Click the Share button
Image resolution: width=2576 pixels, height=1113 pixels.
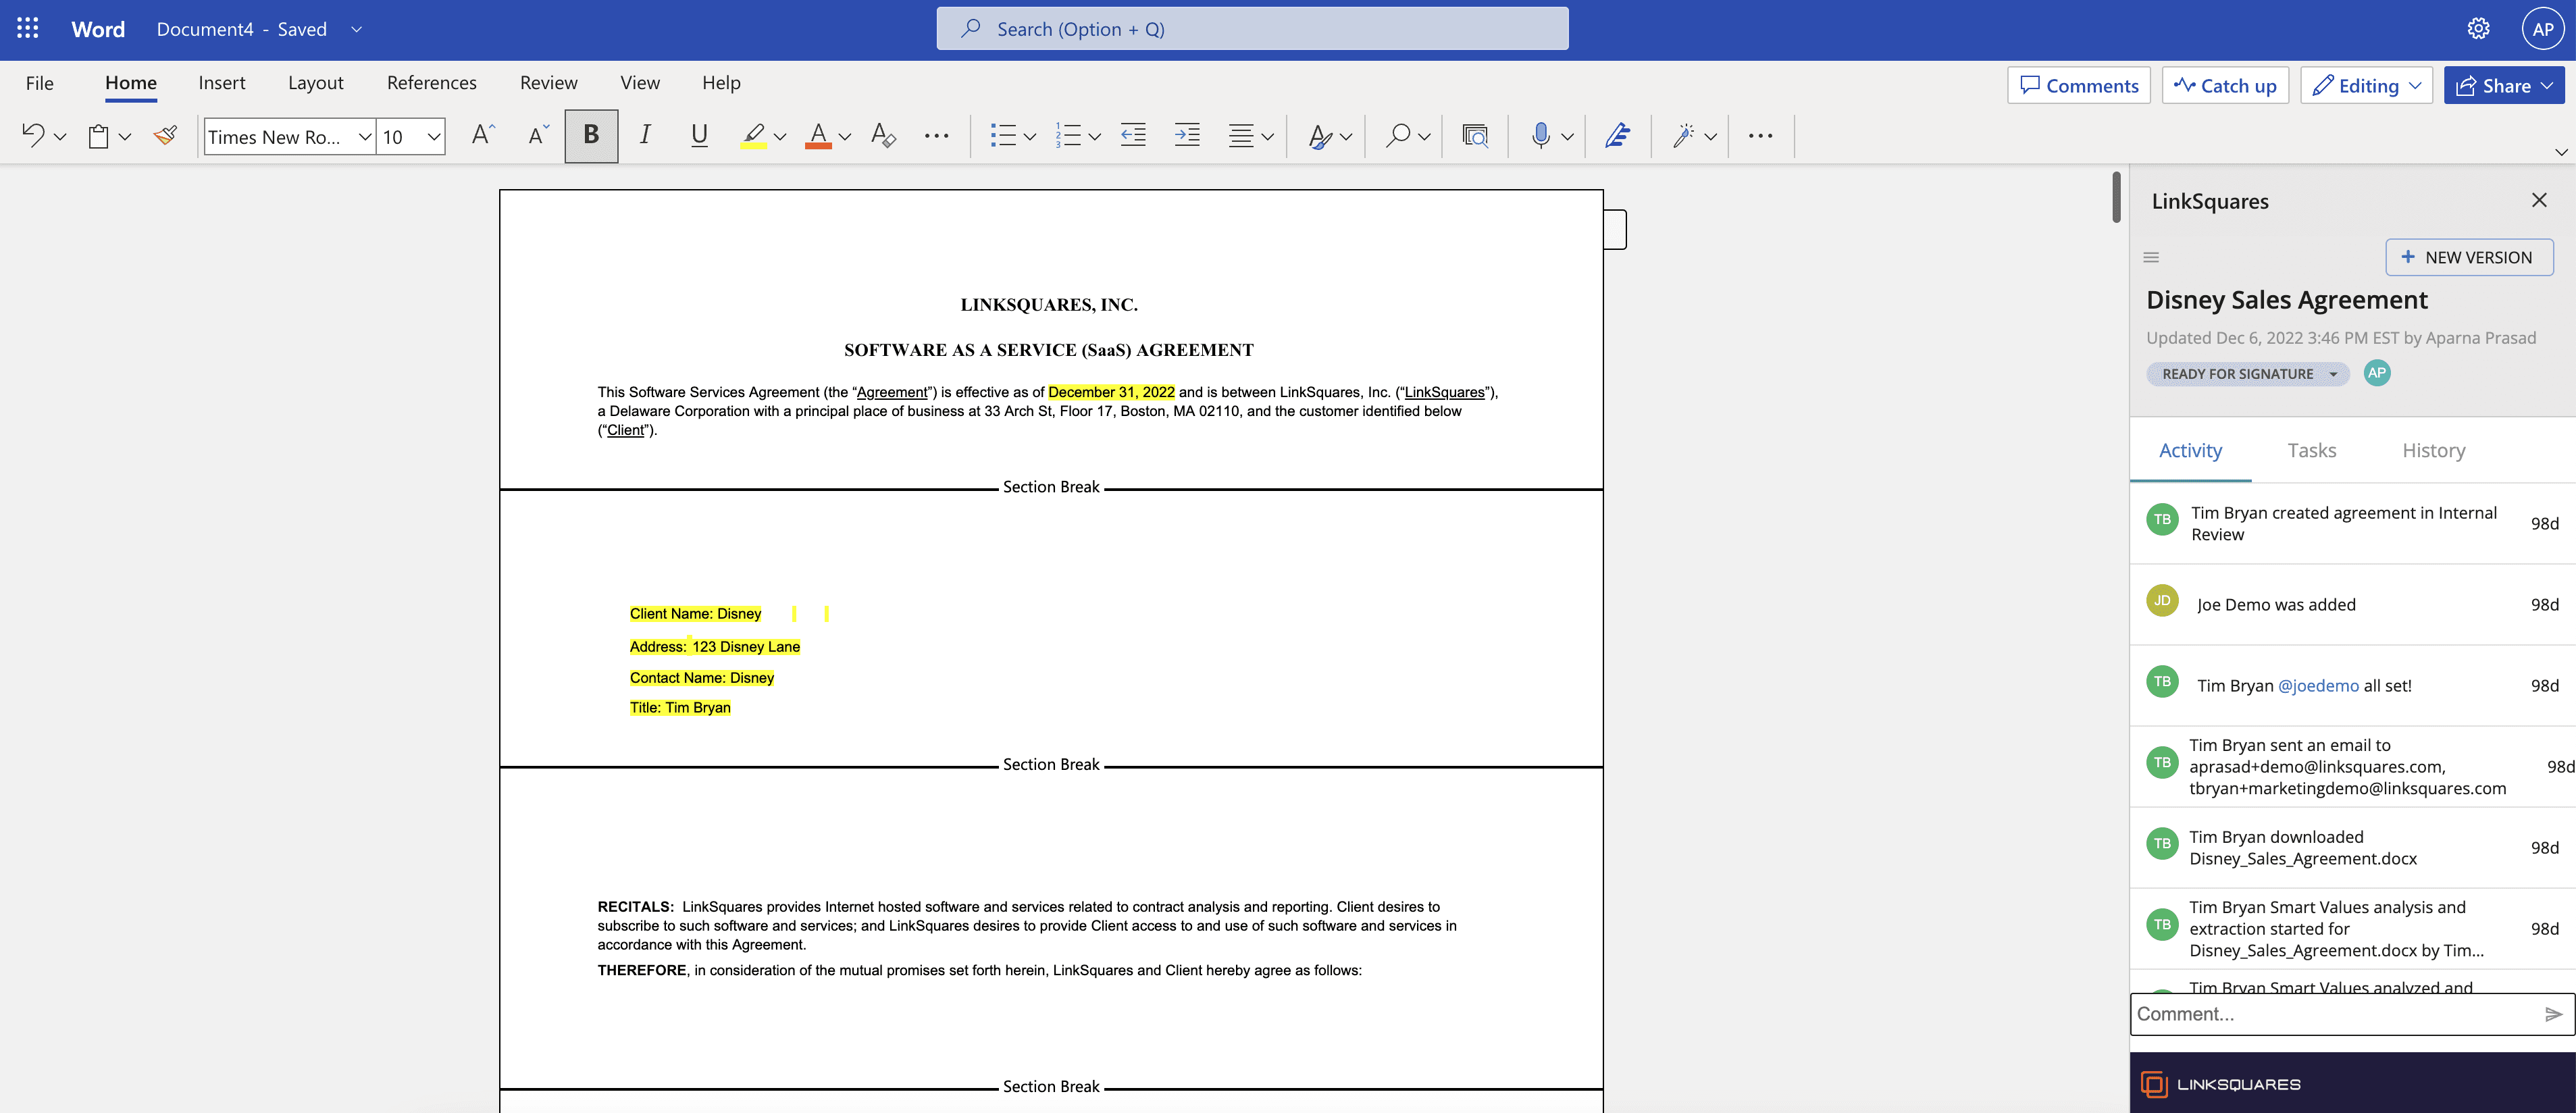click(x=2504, y=86)
